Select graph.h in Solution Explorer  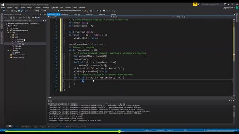click(x=17, y=53)
